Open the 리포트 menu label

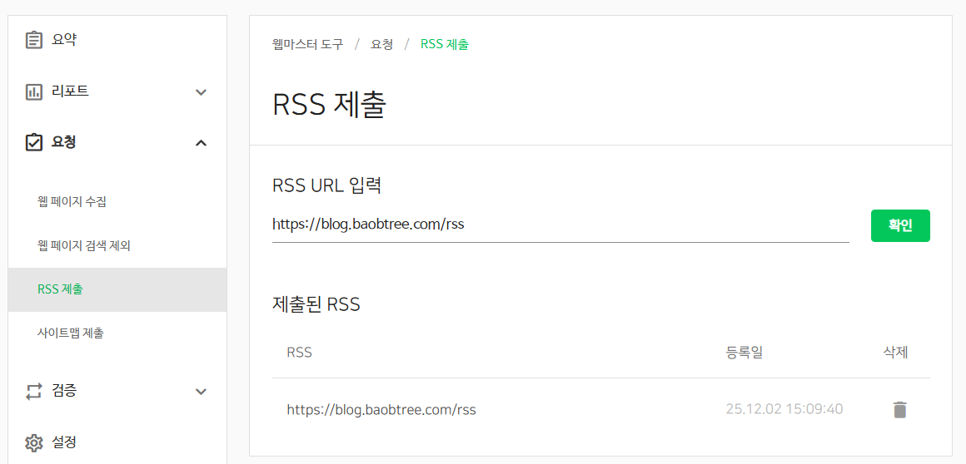coord(70,91)
